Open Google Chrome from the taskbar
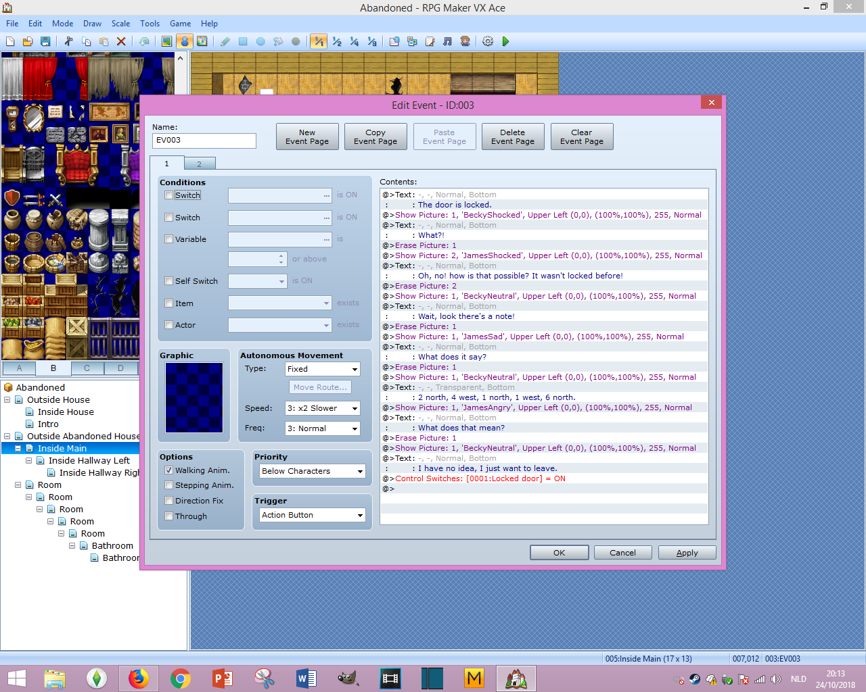The width and height of the screenshot is (866, 692). (181, 678)
